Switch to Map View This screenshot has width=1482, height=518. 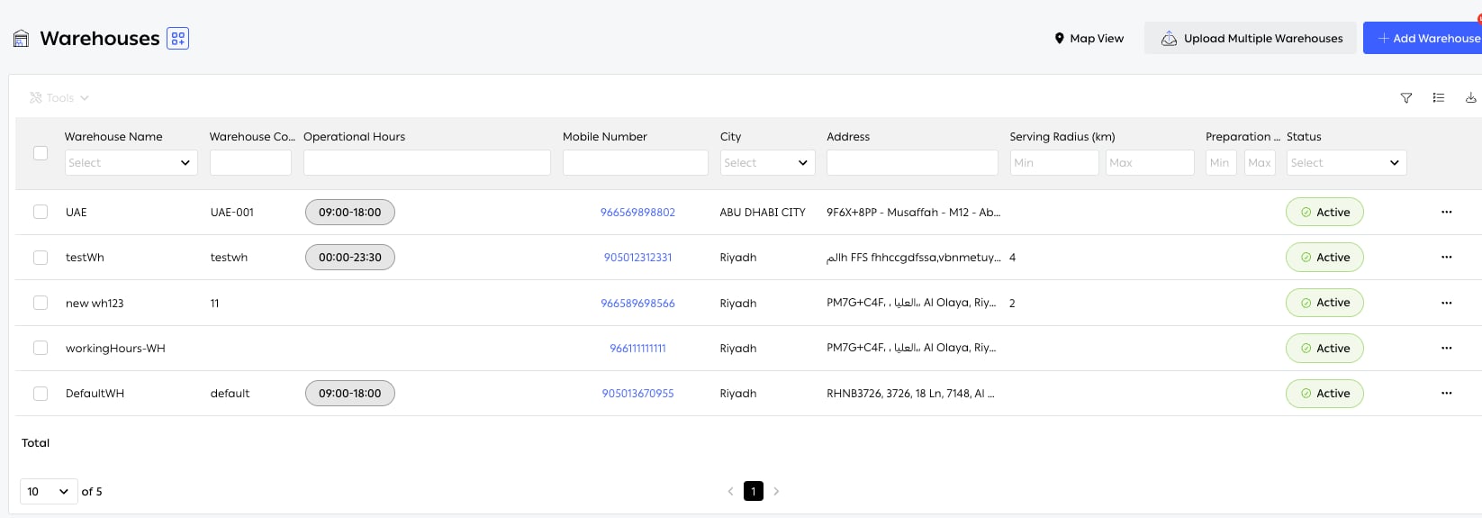click(x=1089, y=38)
